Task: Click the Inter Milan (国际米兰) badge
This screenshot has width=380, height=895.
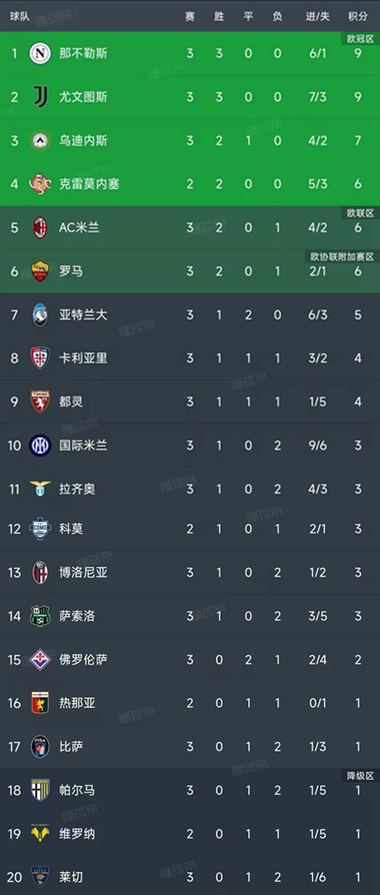Action: click(39, 445)
